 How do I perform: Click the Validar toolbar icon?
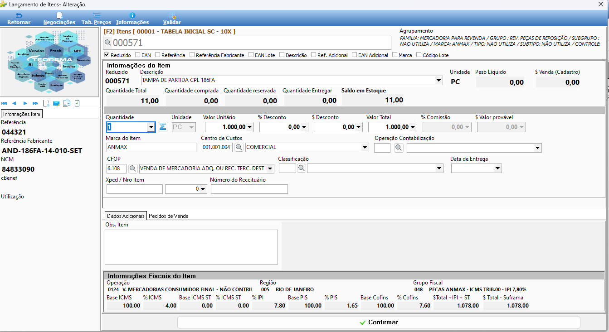(x=172, y=19)
